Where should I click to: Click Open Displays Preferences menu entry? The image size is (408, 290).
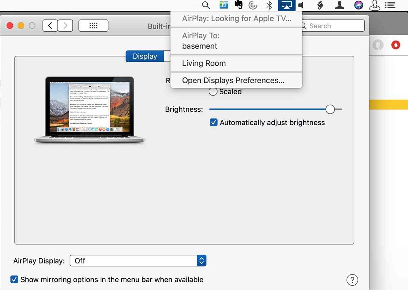coord(233,81)
